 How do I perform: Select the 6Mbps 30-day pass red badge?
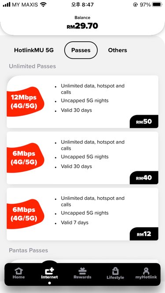click(x=25, y=158)
